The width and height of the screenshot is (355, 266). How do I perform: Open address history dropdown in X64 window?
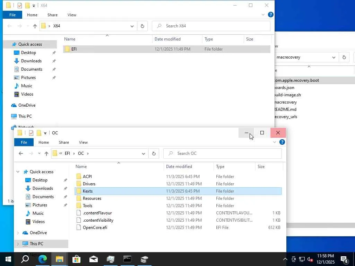click(132, 26)
